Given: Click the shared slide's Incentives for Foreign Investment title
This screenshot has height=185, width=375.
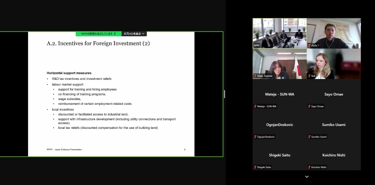Looking at the screenshot, I should pos(98,43).
